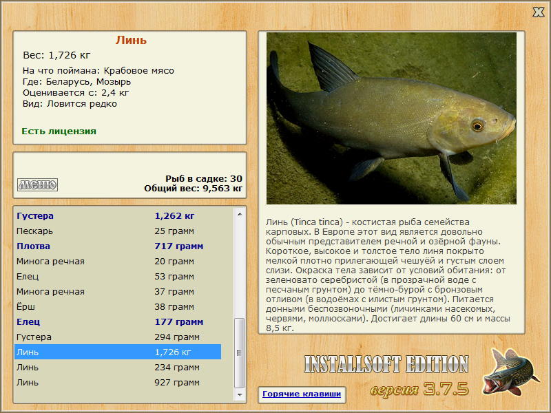The image size is (551, 413).
Task: Select the Линь 234 грамм row
Action: (118, 367)
